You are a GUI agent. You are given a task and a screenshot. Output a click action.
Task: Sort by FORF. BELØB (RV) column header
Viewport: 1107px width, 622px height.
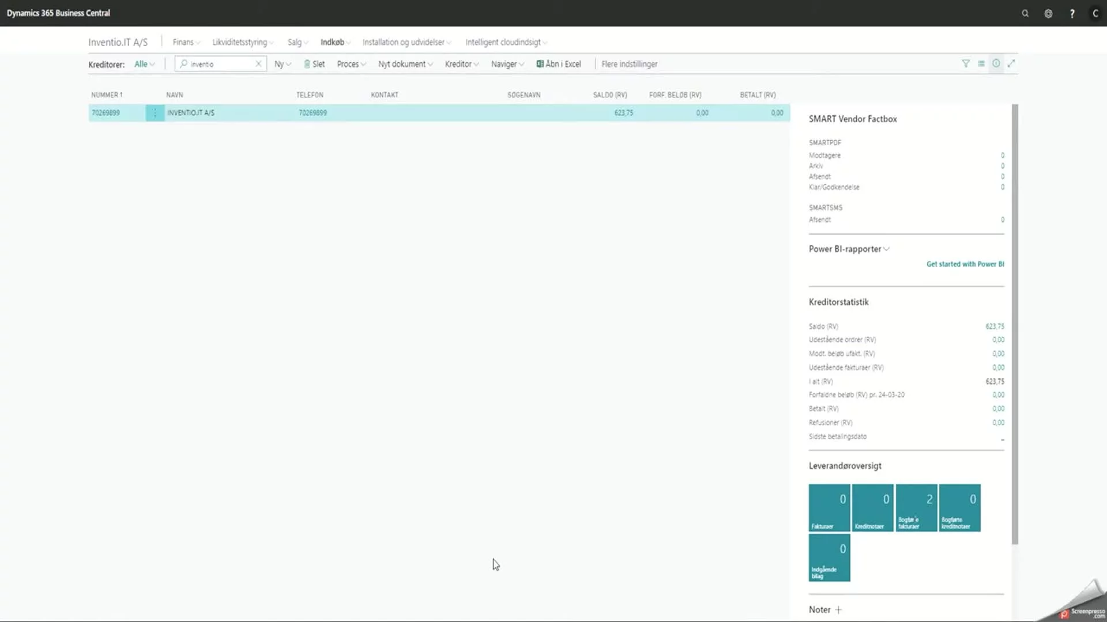[675, 94]
